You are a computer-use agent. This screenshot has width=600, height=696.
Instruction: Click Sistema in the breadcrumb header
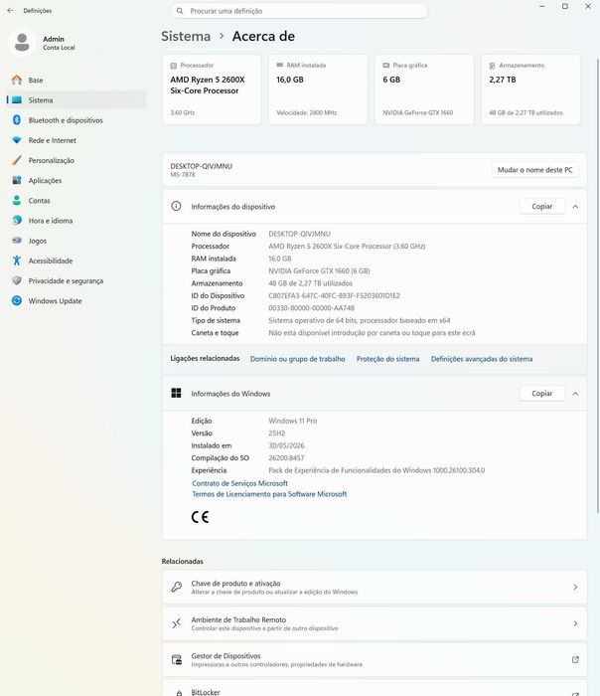[x=186, y=36]
